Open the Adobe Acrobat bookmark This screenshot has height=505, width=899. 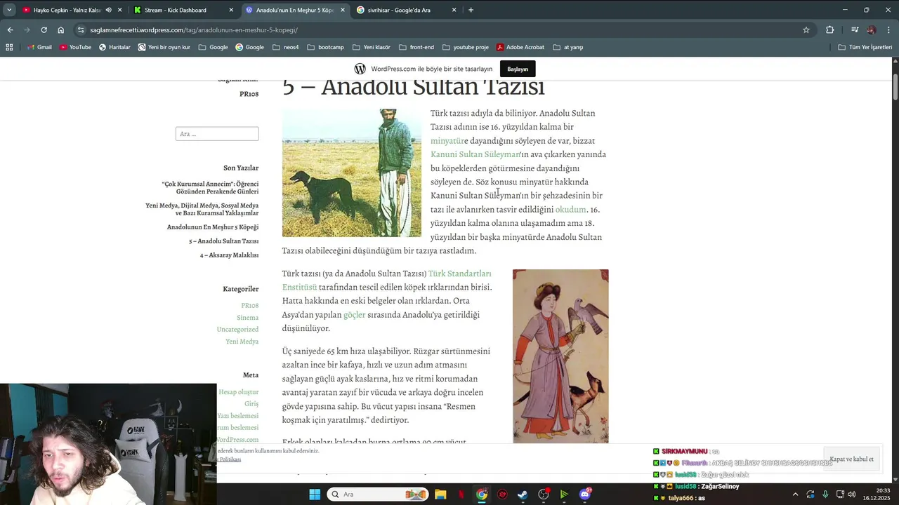coord(520,47)
